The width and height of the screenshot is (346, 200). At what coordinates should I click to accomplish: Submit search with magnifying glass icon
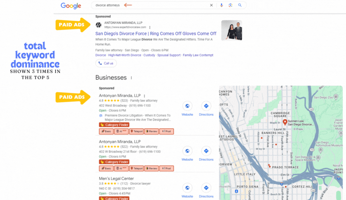tap(240, 5)
